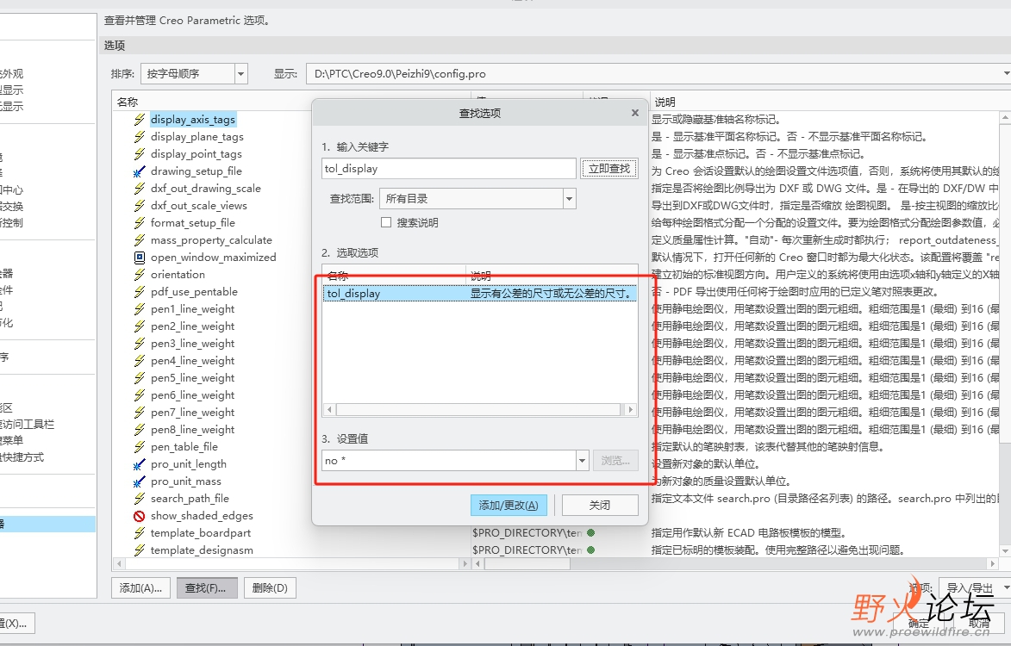1011x646 pixels.
Task: Open the 设置值 no * dropdown arrow
Action: [583, 461]
